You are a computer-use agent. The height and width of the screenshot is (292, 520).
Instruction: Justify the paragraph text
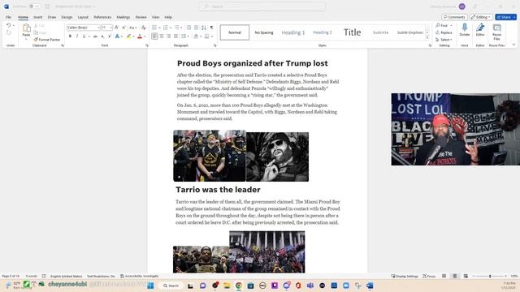tap(175, 36)
